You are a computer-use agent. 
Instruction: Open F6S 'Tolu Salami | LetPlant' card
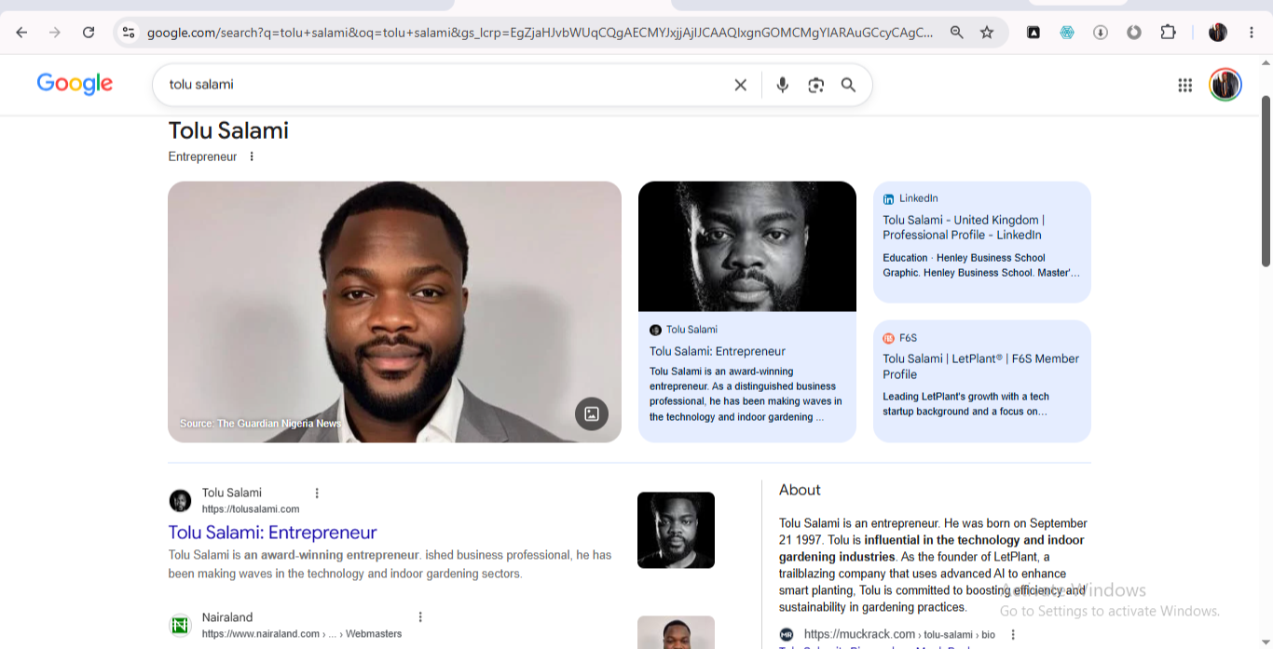click(x=982, y=381)
